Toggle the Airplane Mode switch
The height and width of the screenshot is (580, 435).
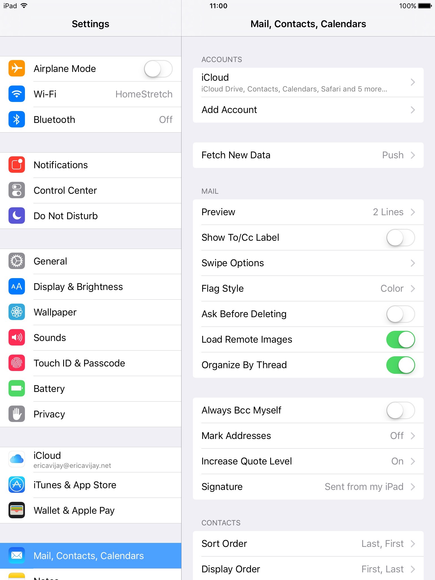158,69
